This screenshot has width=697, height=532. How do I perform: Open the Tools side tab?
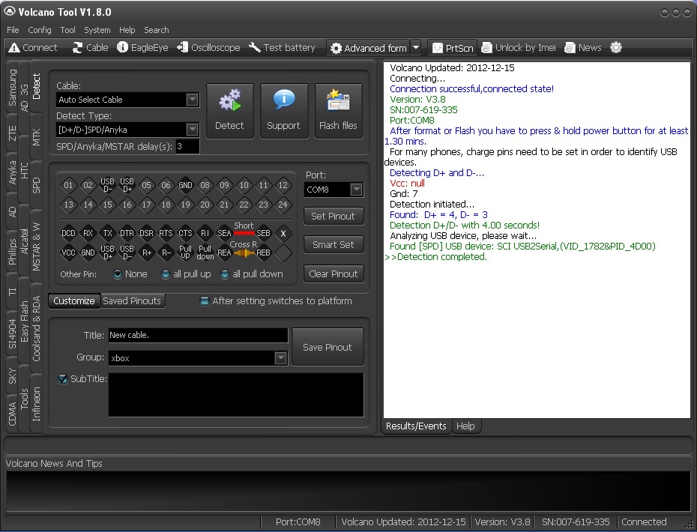point(25,399)
